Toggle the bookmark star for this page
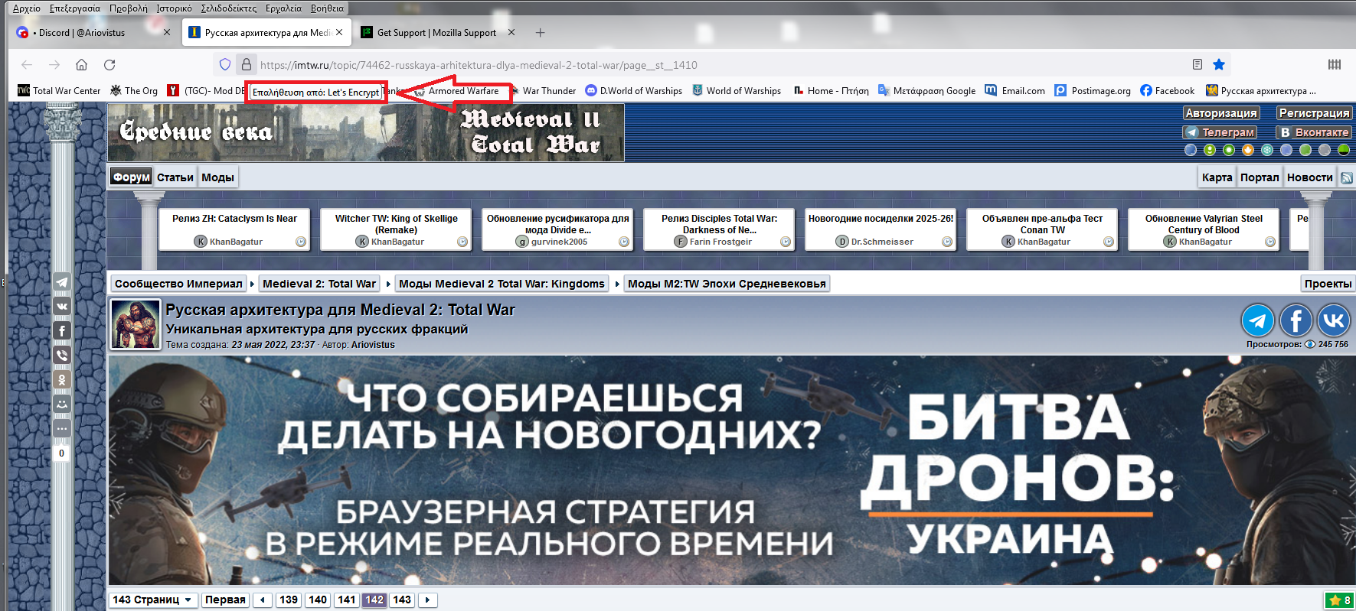This screenshot has width=1356, height=611. click(1219, 65)
